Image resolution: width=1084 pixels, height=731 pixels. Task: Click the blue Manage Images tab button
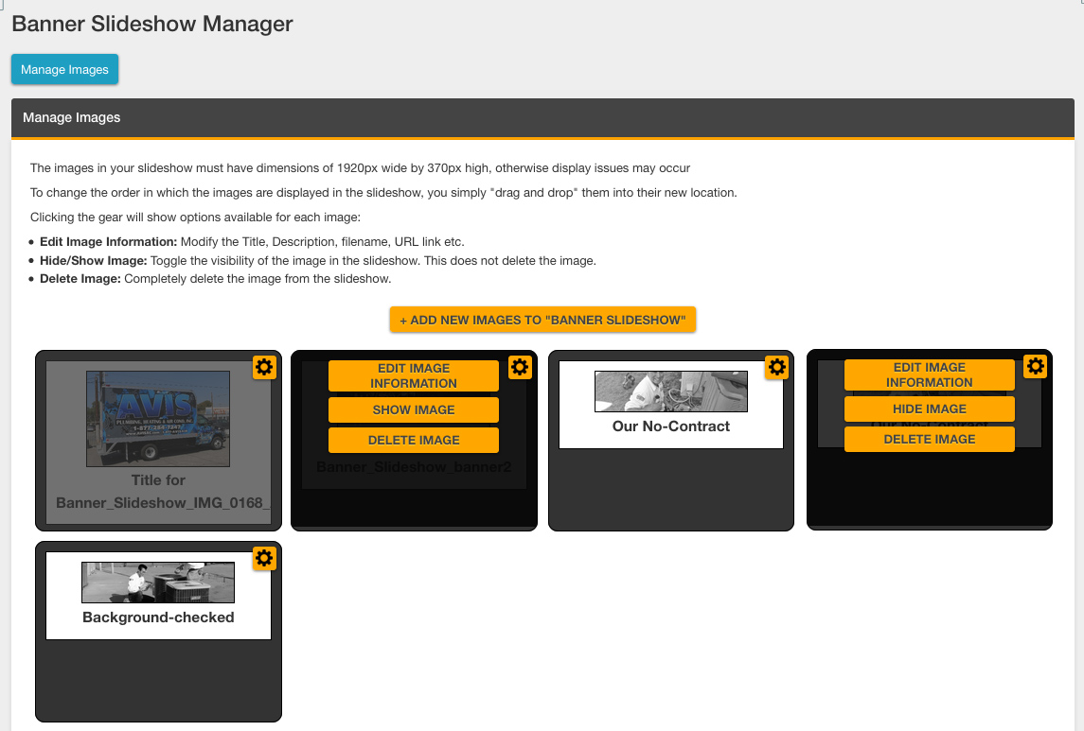[x=64, y=69]
